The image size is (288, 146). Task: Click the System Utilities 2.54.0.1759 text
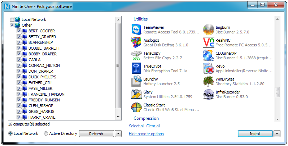[x=168, y=97]
